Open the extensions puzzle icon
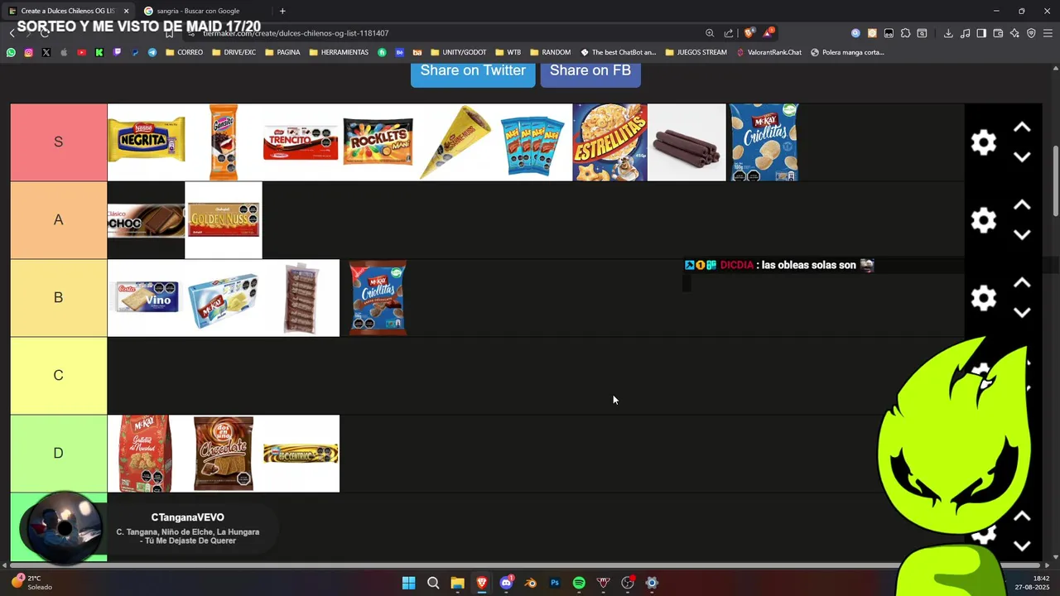 click(x=905, y=33)
